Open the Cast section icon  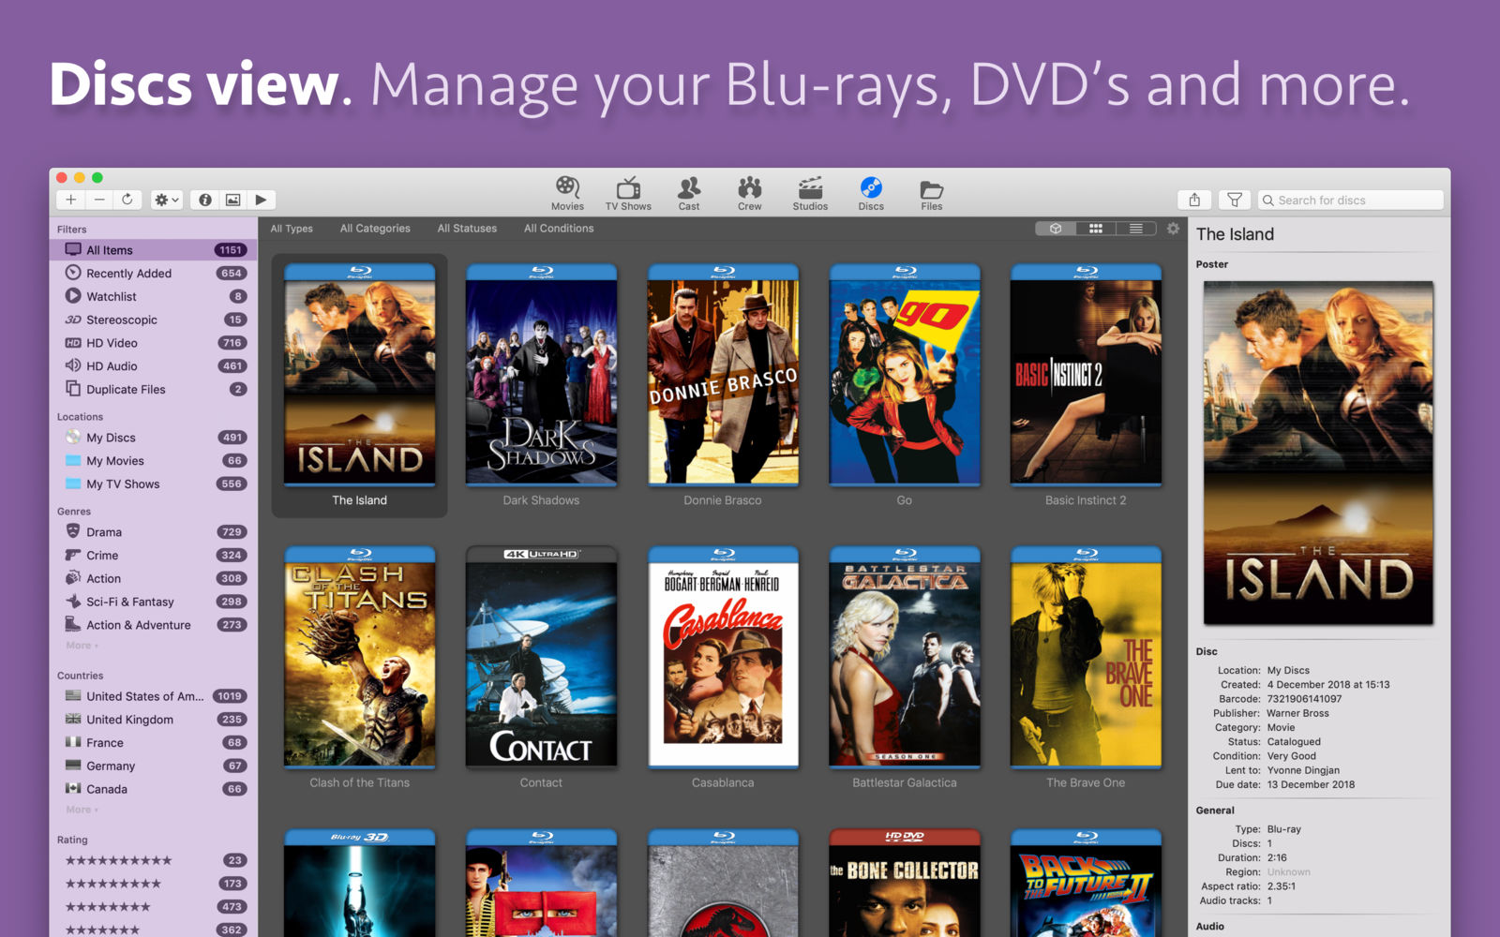(x=689, y=194)
